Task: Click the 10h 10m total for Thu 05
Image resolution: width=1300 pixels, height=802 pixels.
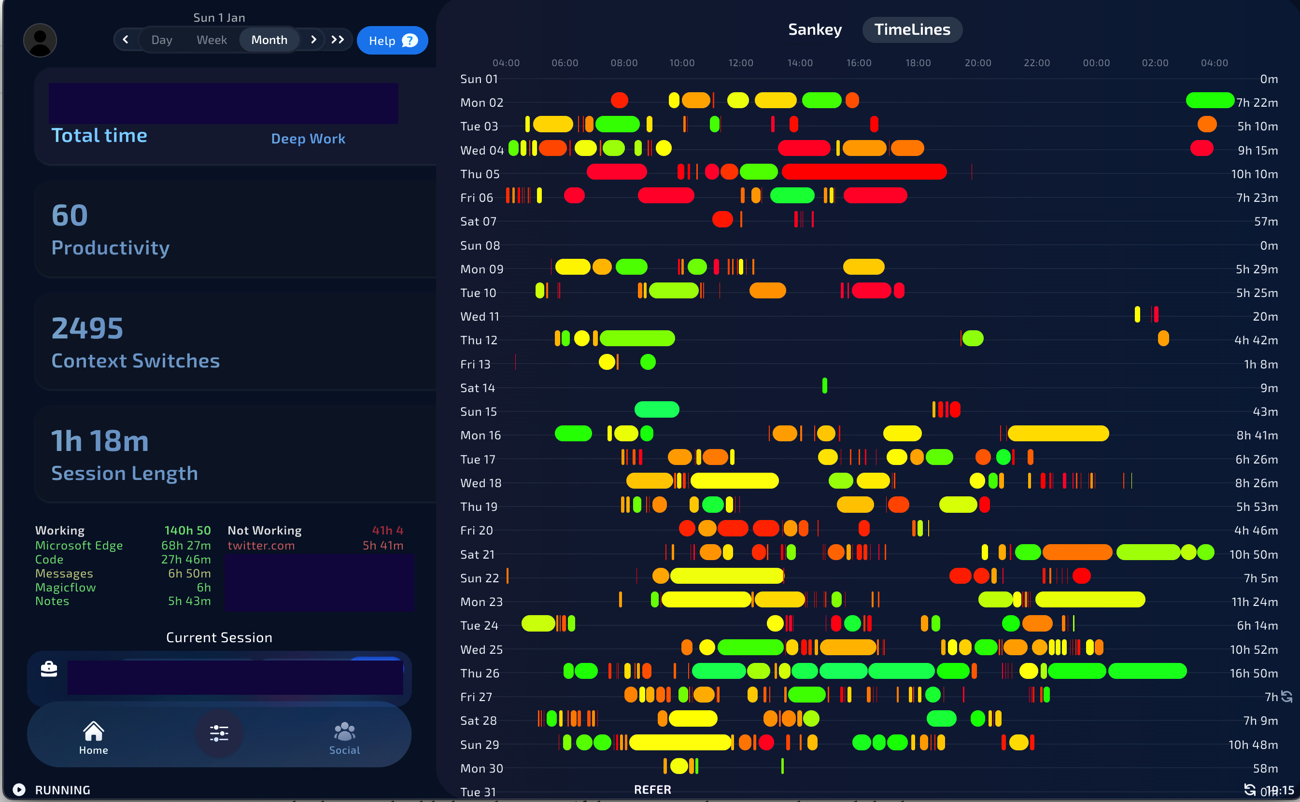Action: coord(1255,174)
